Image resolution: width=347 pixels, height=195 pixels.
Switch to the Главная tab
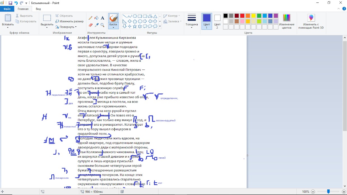(23, 9)
